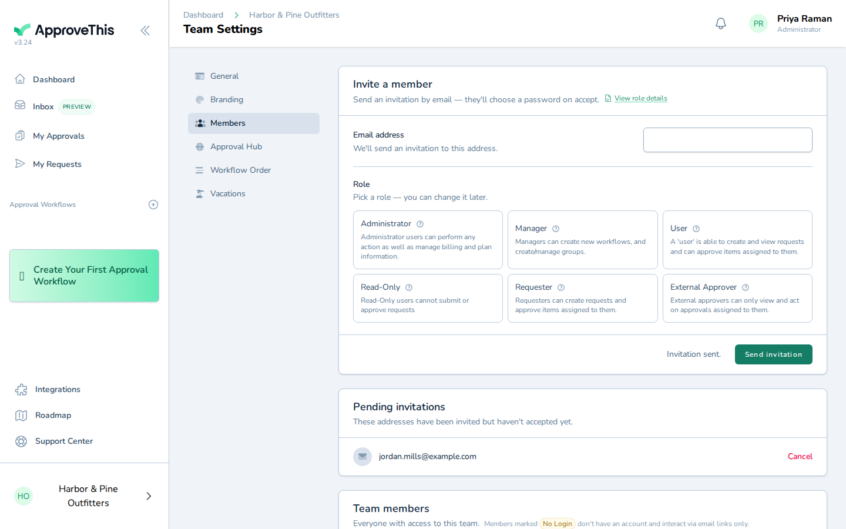Screen dimensions: 846x529
Task: Open Integrations in the sidebar
Action: 58,389
